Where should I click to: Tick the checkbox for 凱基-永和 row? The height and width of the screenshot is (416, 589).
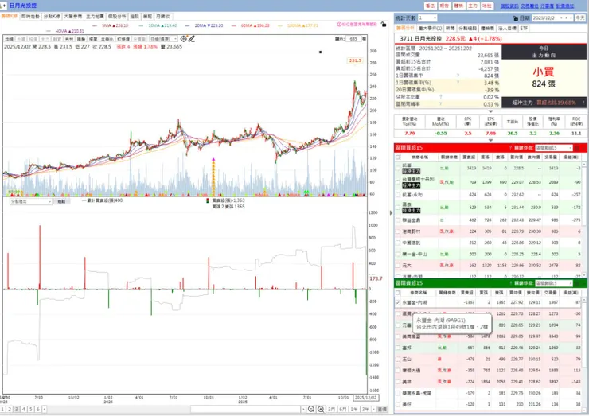(398, 195)
